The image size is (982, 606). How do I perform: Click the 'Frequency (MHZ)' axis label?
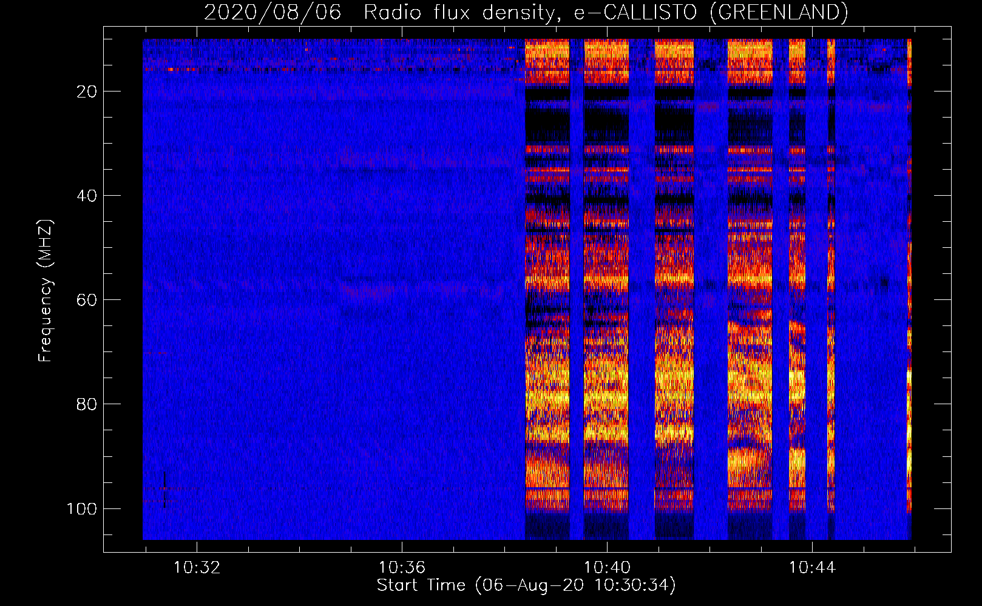(46, 290)
